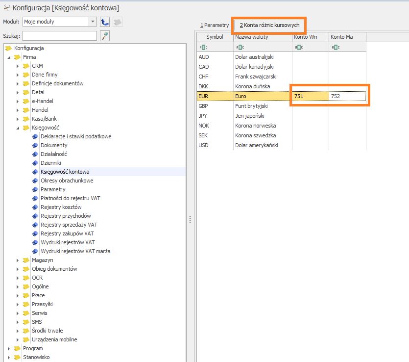
Task: Click the filter icon under Symbol column
Action: pyautogui.click(x=202, y=47)
